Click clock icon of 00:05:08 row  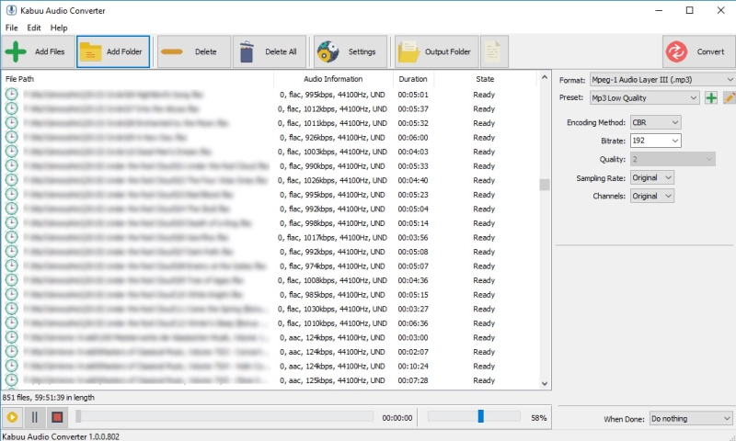(11, 251)
